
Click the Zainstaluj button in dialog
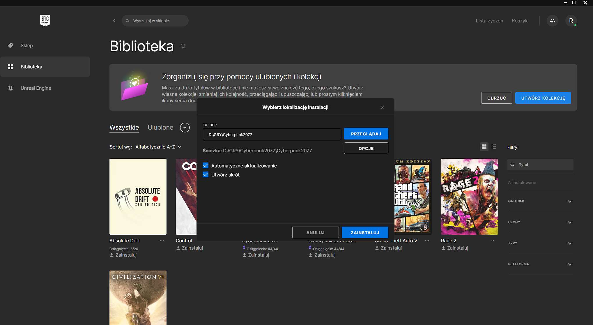pos(365,232)
